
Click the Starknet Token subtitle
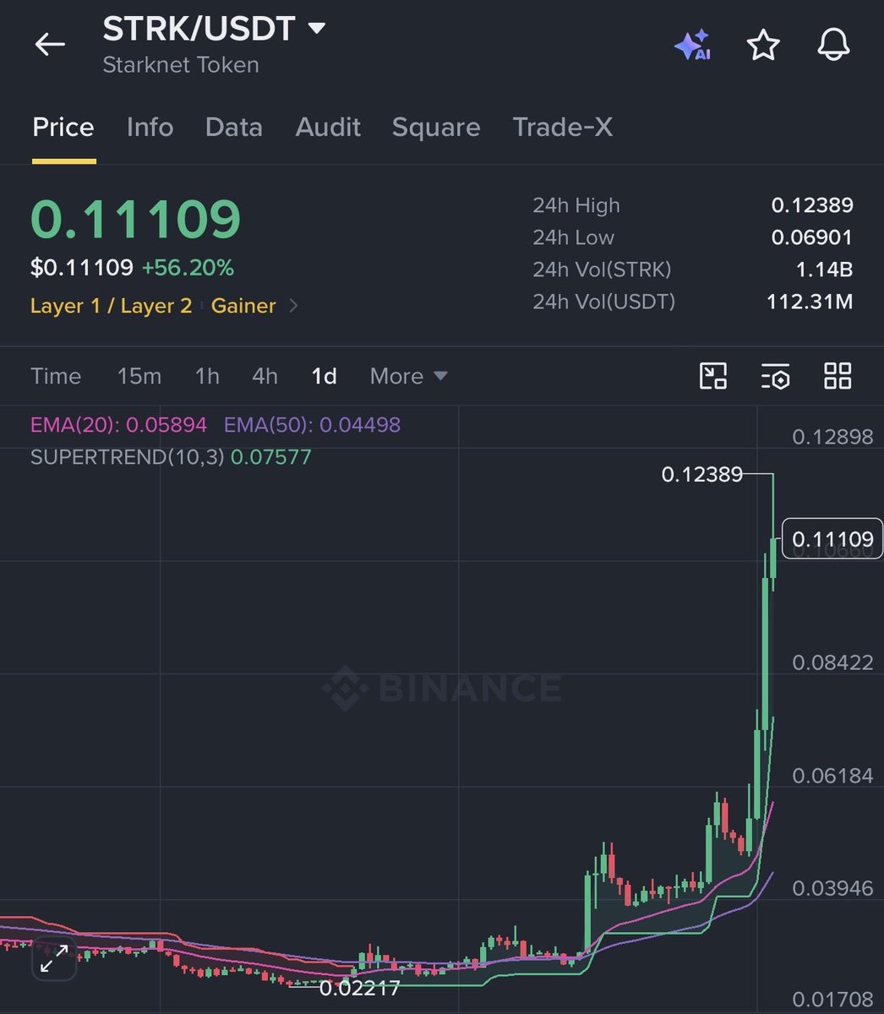pos(181,65)
